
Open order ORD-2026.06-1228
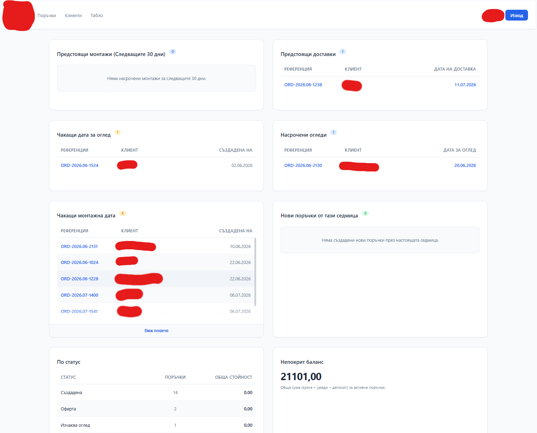pyautogui.click(x=80, y=279)
